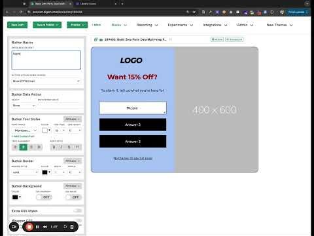314x236 pixels.
Task: Toggle underline font style
Action: [69, 147]
